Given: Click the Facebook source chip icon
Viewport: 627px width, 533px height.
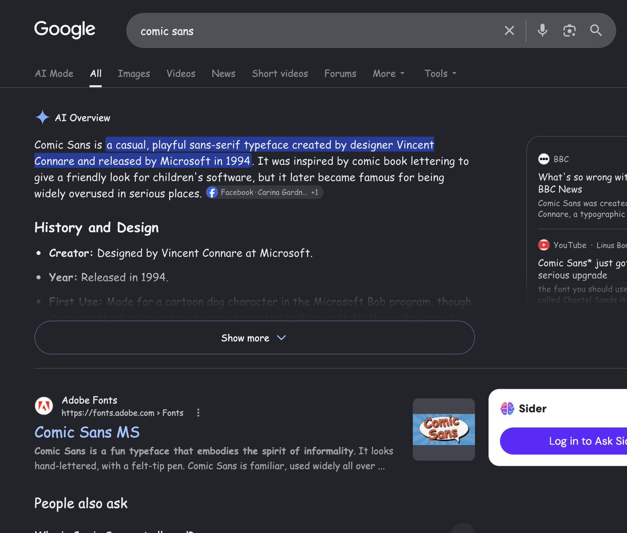Looking at the screenshot, I should point(212,192).
